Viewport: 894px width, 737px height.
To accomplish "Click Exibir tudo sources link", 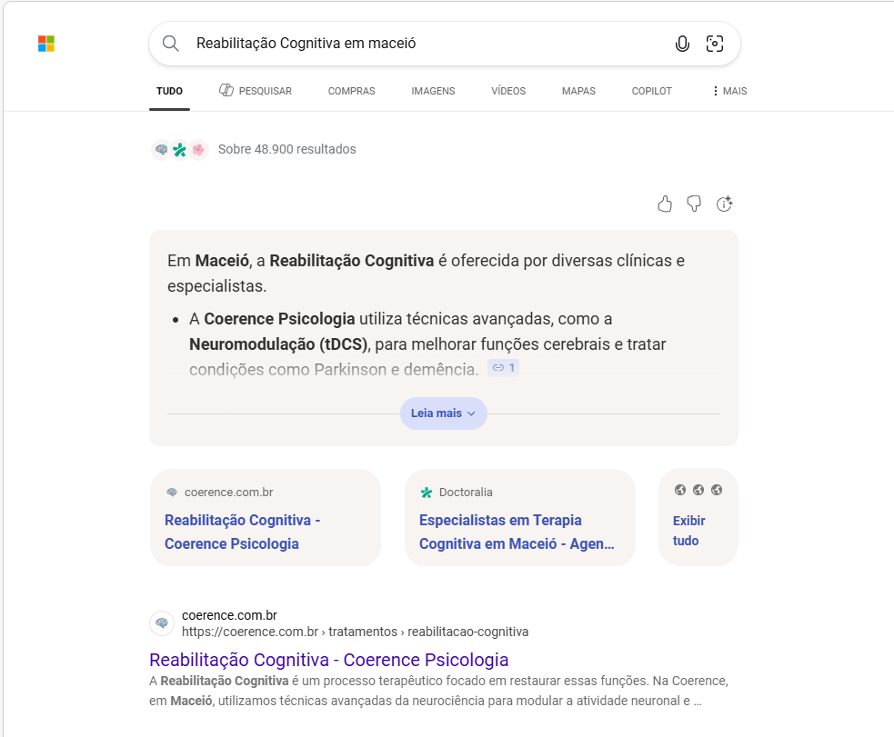I will pos(688,531).
